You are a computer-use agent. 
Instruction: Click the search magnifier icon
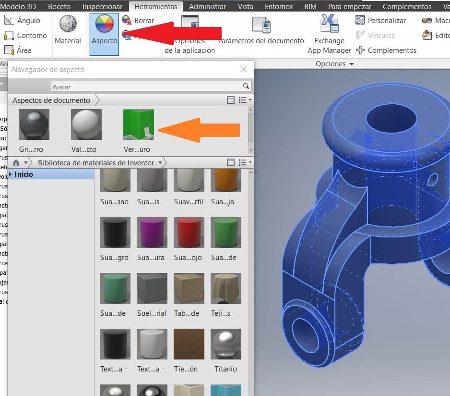246,86
